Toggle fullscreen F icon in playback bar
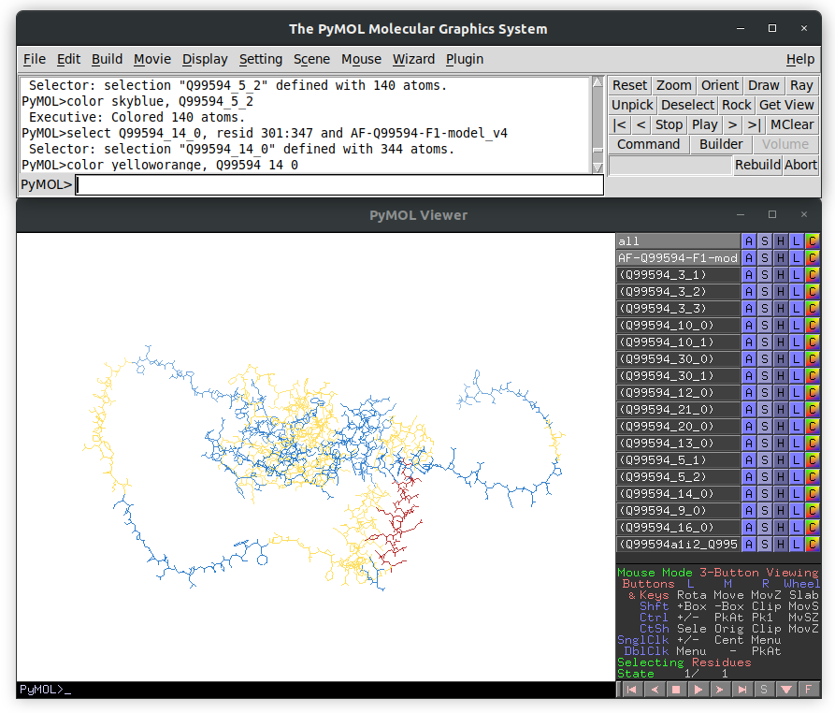 coord(809,690)
